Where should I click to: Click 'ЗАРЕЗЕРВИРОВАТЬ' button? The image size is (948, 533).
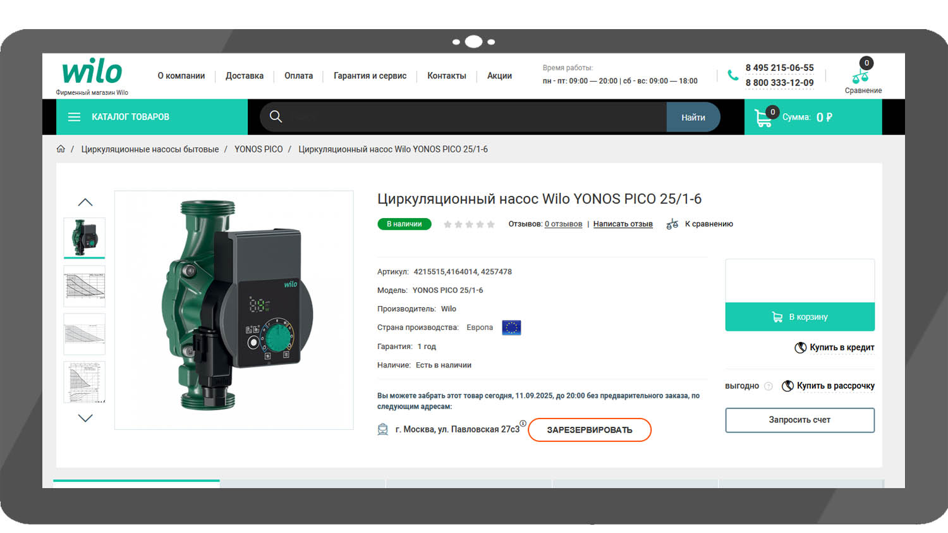pos(589,430)
